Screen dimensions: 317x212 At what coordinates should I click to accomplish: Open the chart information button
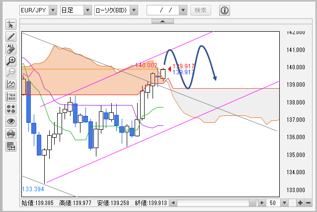[x=225, y=10]
